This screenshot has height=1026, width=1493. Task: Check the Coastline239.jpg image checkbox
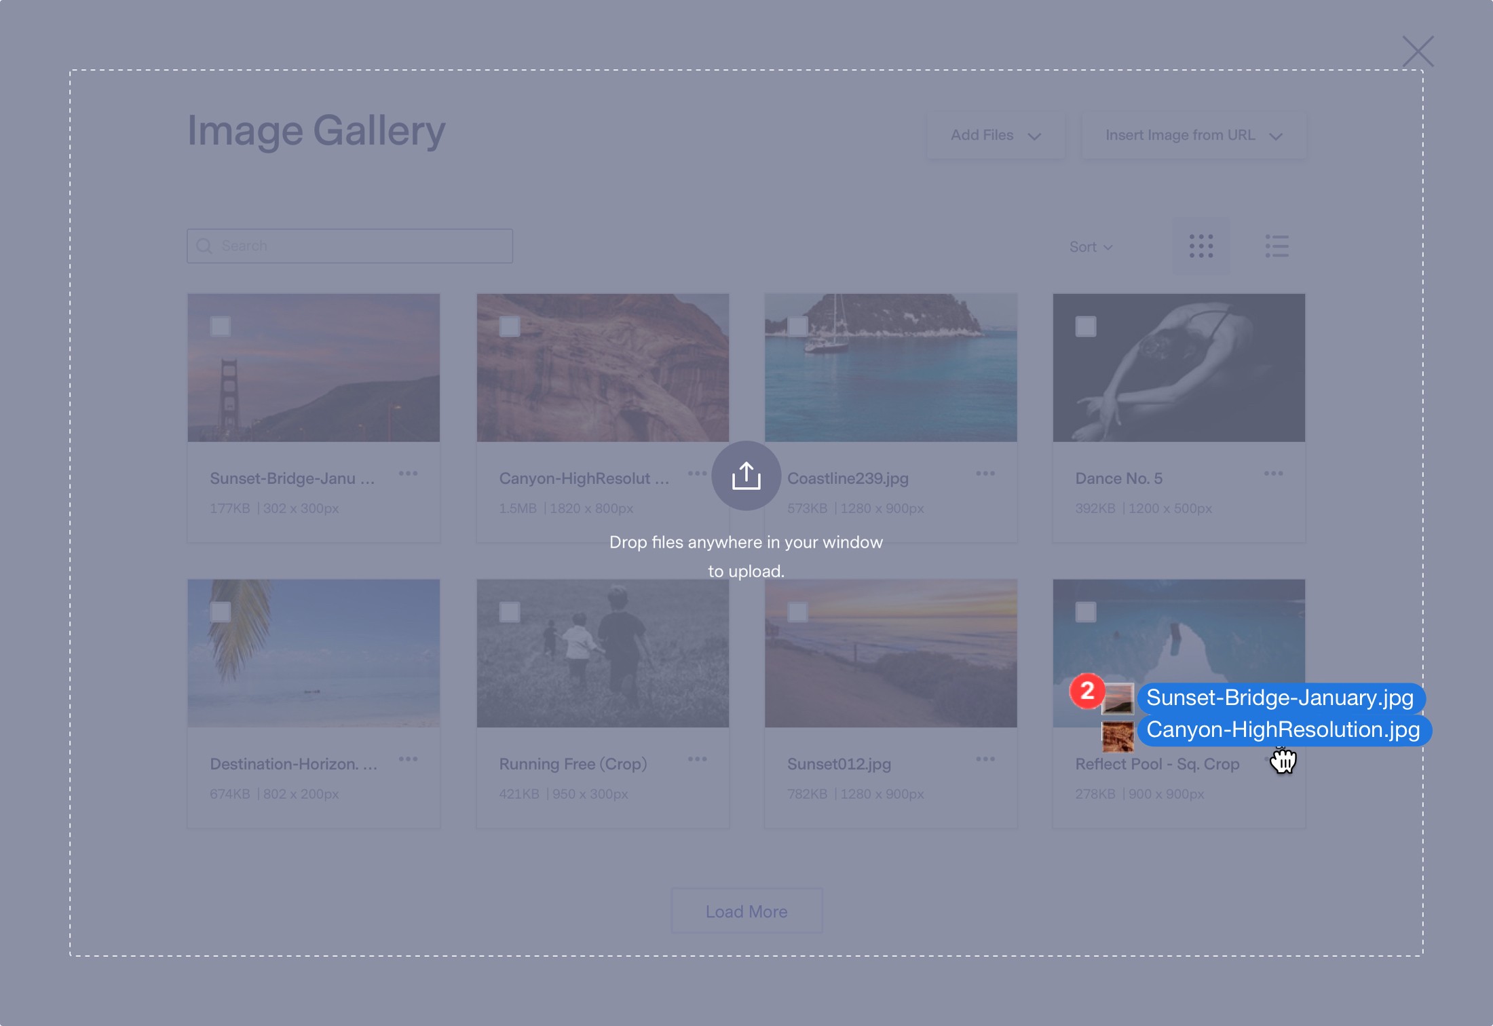click(797, 326)
